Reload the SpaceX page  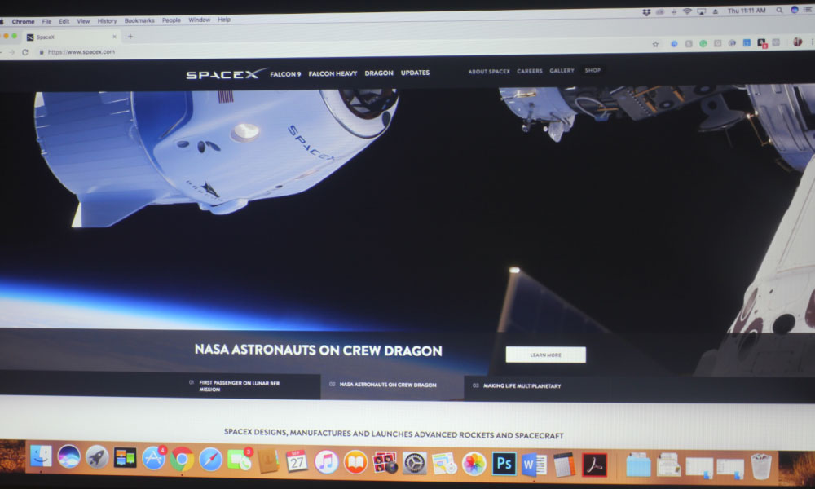click(x=25, y=52)
